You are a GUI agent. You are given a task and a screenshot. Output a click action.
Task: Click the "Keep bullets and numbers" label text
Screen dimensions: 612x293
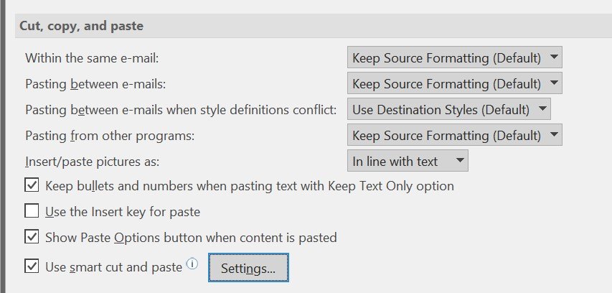tap(249, 186)
